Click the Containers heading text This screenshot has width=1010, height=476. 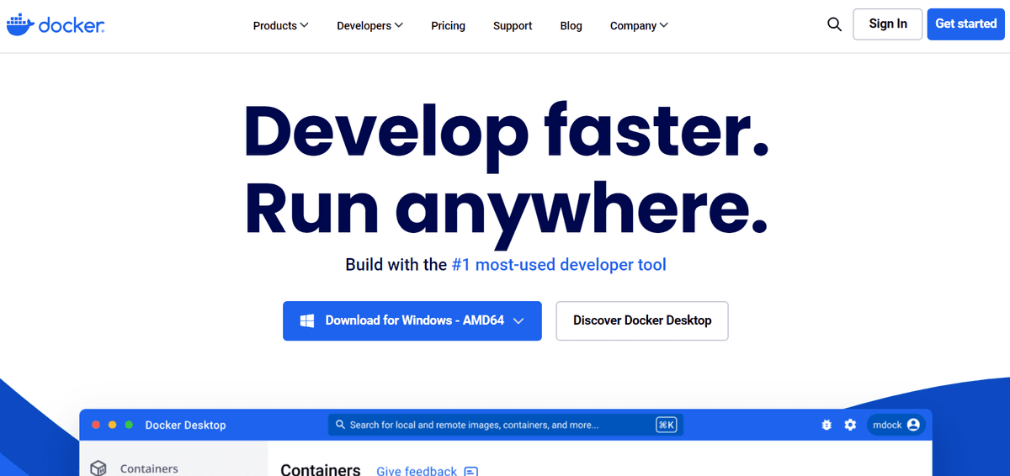click(321, 470)
